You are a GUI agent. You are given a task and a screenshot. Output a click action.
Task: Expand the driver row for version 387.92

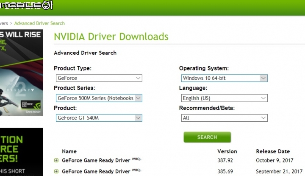point(56,160)
